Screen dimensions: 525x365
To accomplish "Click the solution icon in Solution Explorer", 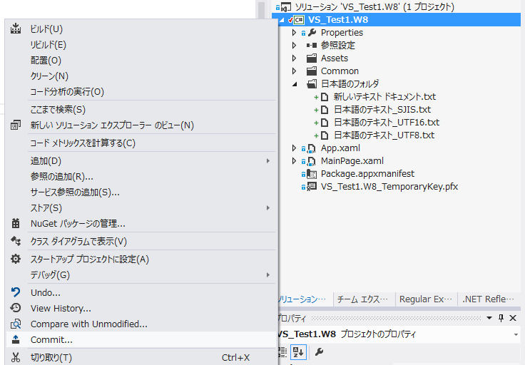I will [x=285, y=6].
